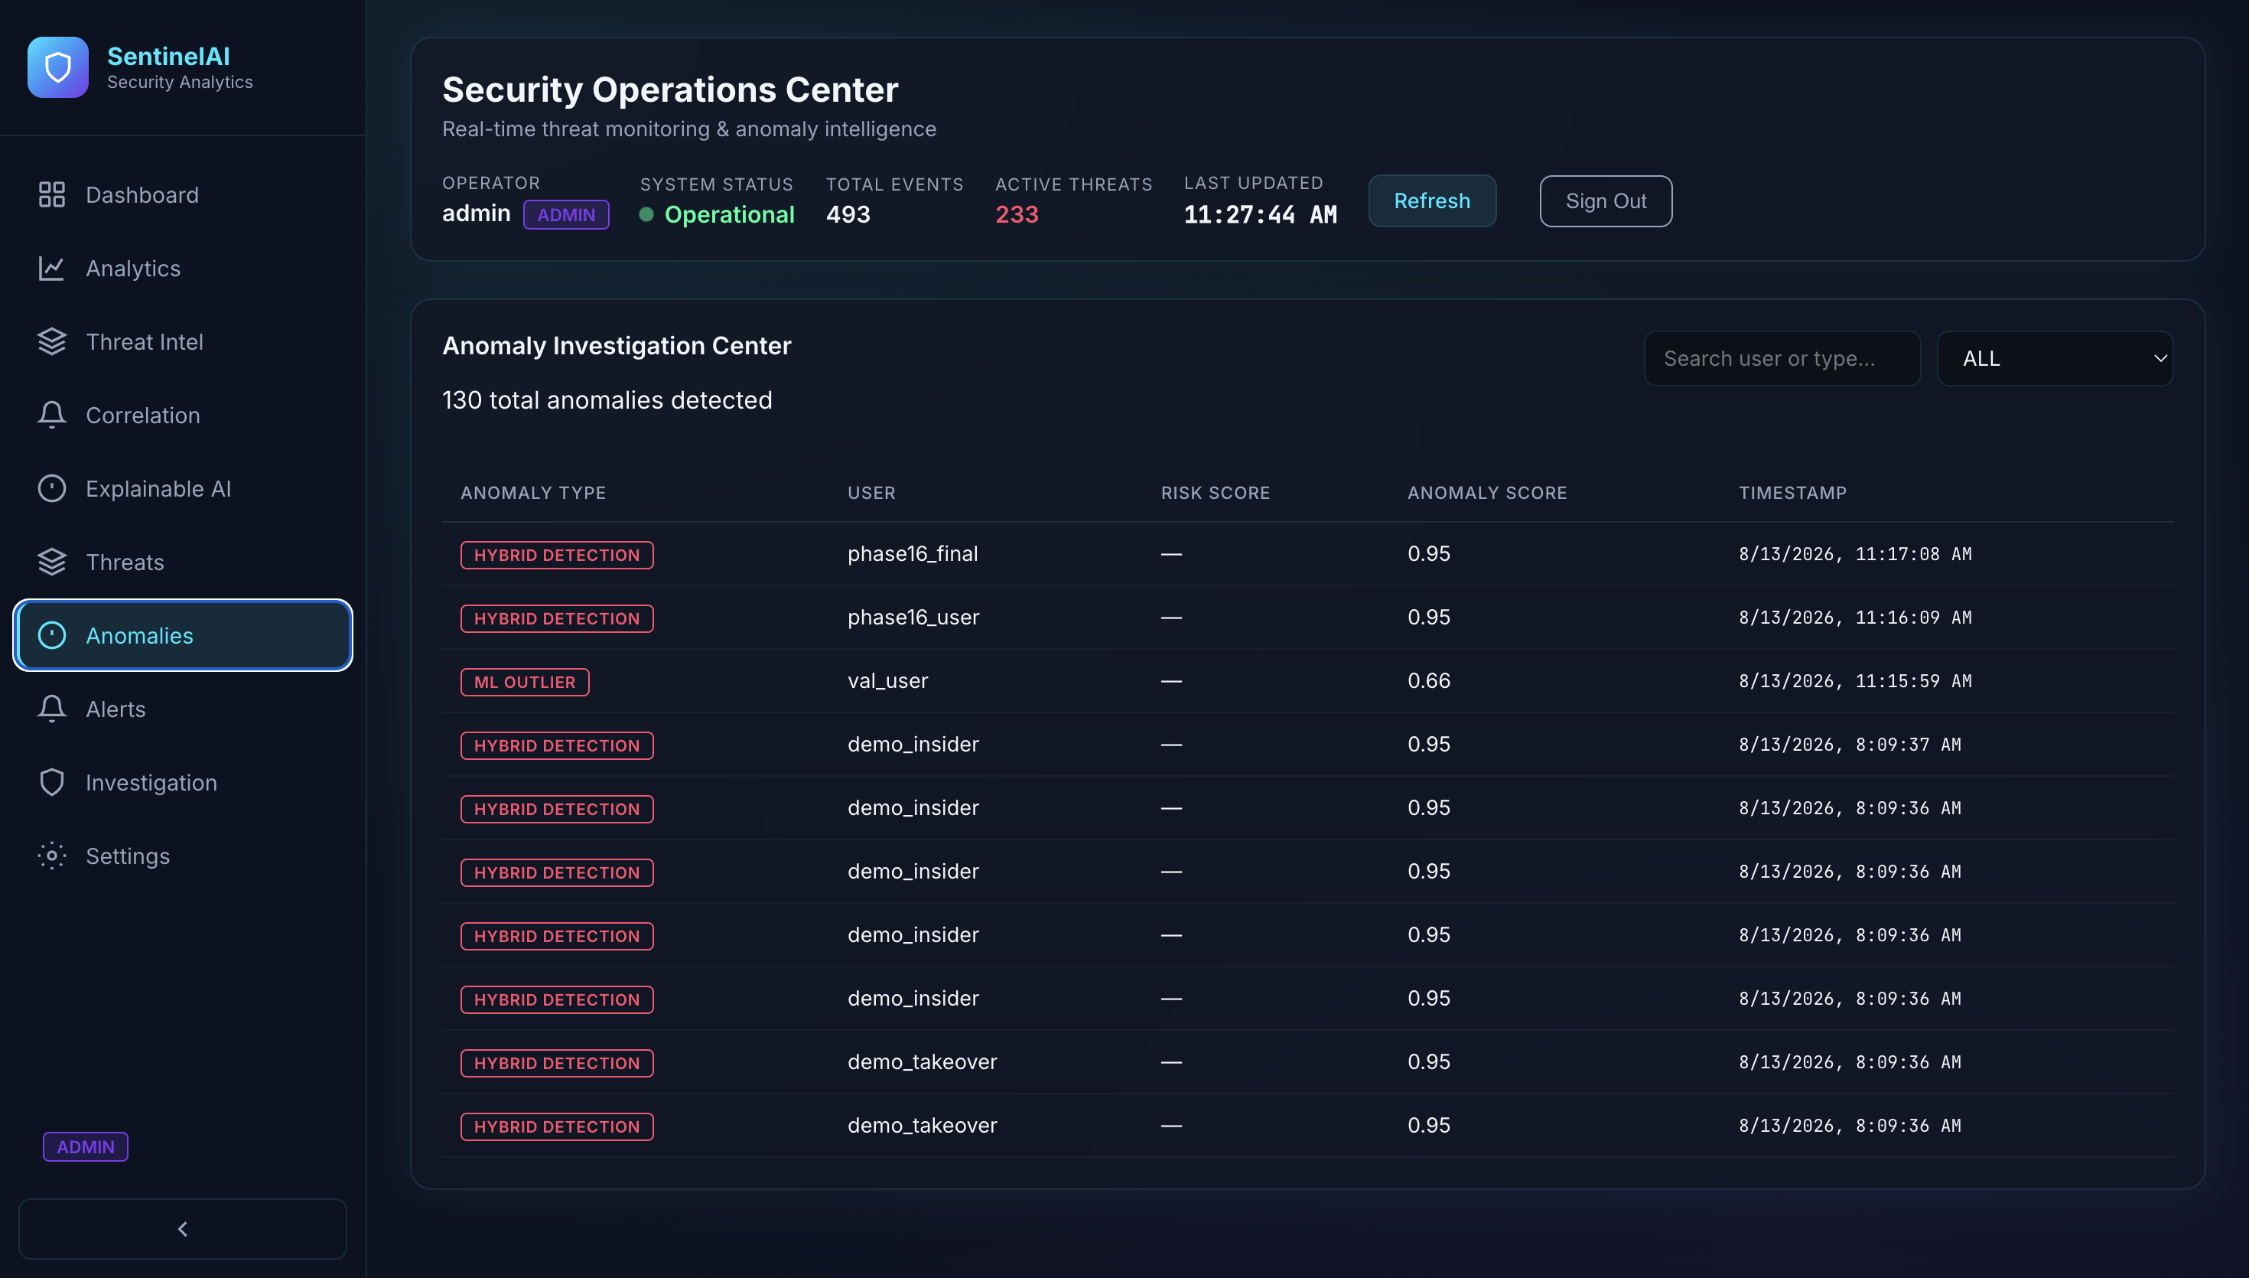Click the ML OUTLIER tag for val_user
This screenshot has height=1278, width=2249.
coord(525,682)
